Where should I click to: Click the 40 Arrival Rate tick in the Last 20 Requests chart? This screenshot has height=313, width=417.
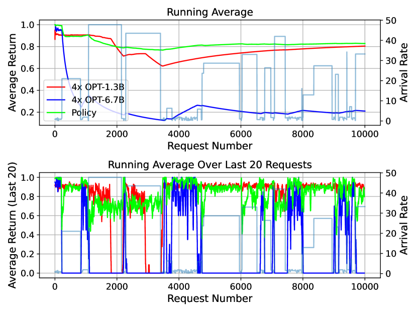pyautogui.click(x=391, y=193)
